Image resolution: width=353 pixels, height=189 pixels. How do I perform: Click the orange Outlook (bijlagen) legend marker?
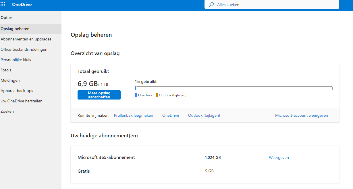point(157,95)
